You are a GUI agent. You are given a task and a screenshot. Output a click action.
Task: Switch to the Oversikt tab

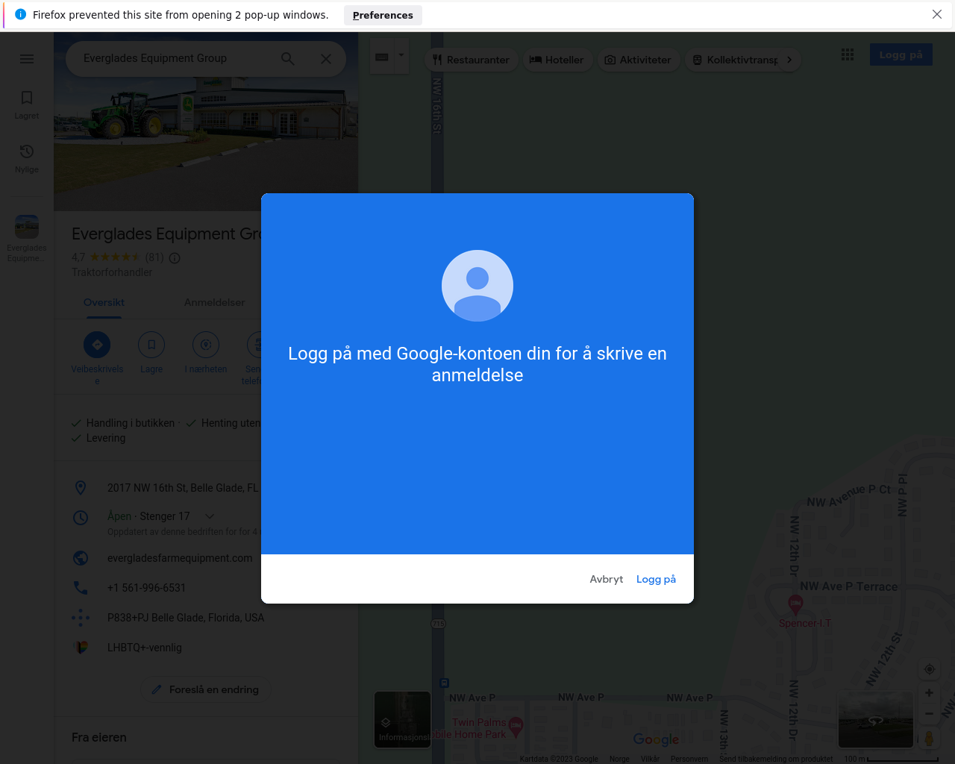coord(104,302)
